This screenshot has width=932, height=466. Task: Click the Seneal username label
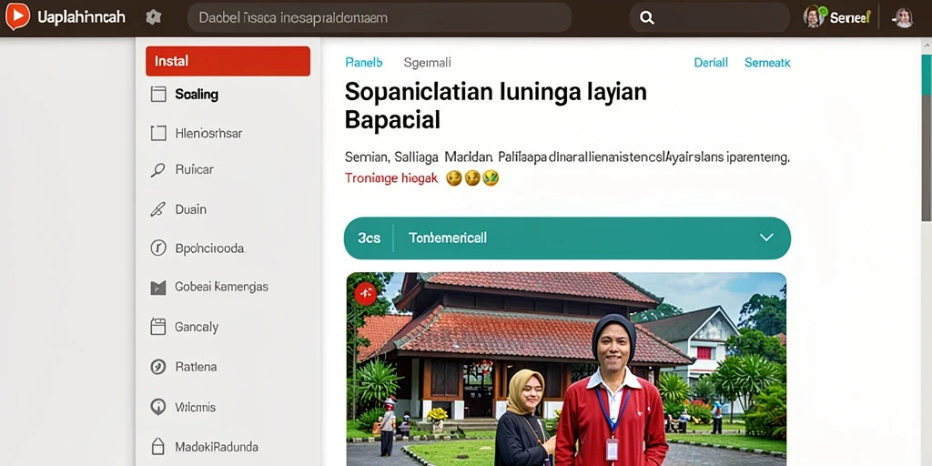(x=850, y=17)
